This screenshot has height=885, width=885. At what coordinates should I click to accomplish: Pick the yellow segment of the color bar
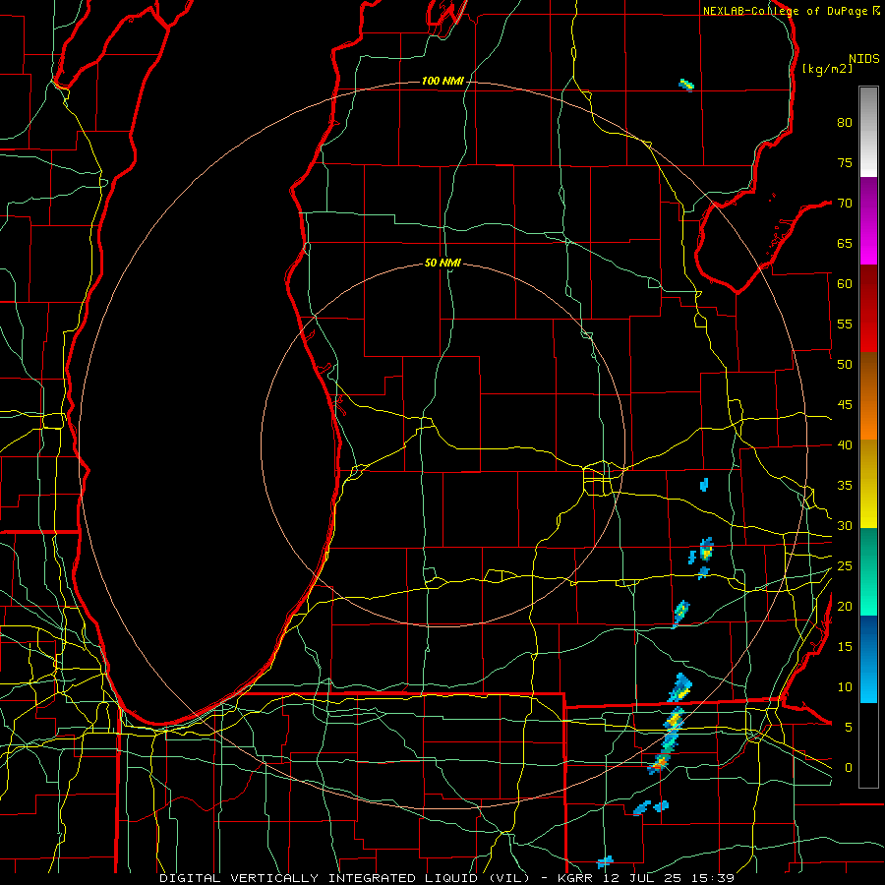[868, 484]
